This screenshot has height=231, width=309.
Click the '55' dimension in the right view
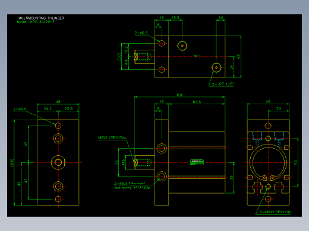(x=295, y=162)
